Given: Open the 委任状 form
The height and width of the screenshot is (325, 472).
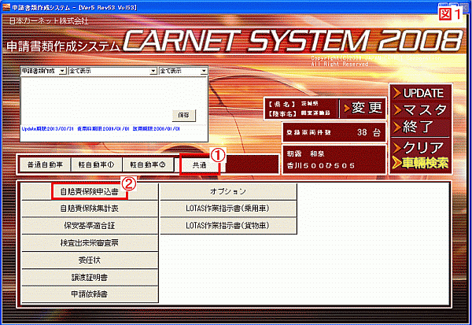Looking at the screenshot, I should 90,260.
